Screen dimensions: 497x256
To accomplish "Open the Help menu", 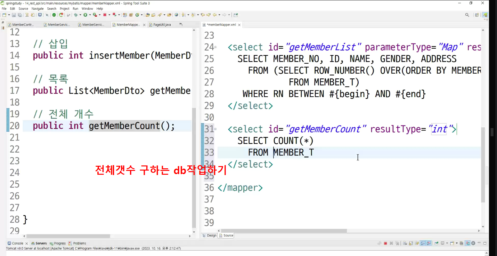I will pyautogui.click(x=100, y=9).
